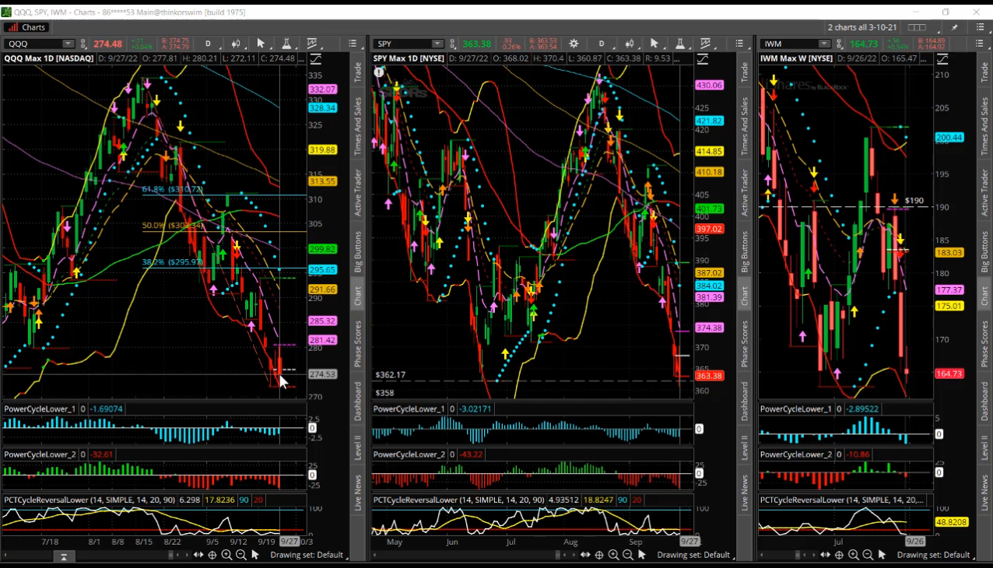Toggle the price scale mode icon above the QQQ axis
Image resolution: width=993 pixels, height=568 pixels.
point(314,59)
